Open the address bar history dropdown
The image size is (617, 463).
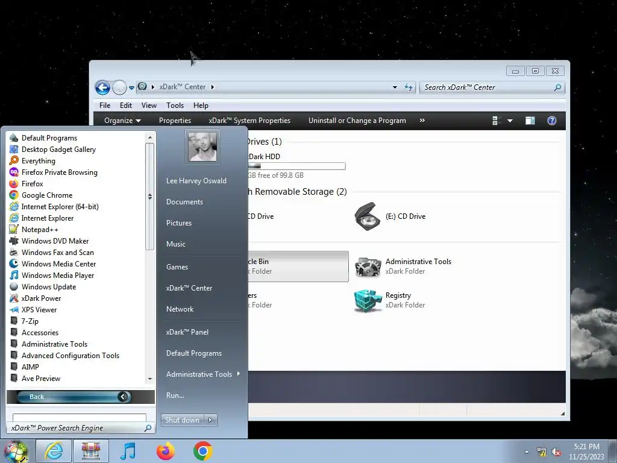[x=395, y=87]
